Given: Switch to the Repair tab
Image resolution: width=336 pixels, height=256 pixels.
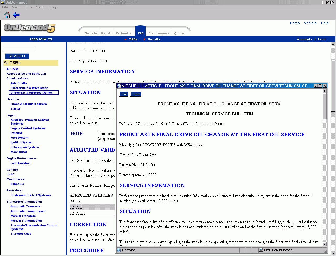Looking at the screenshot, I should pyautogui.click(x=106, y=33).
